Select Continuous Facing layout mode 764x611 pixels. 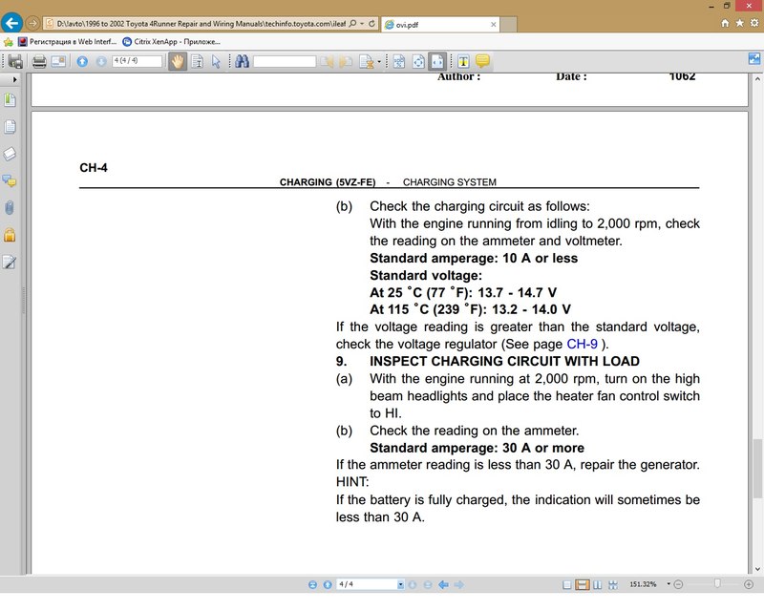point(613,584)
